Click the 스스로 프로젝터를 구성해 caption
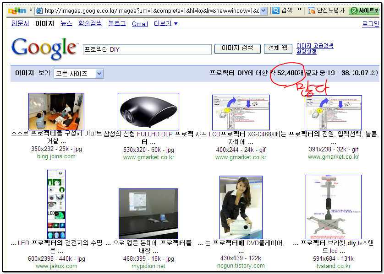 pyautogui.click(x=56, y=137)
